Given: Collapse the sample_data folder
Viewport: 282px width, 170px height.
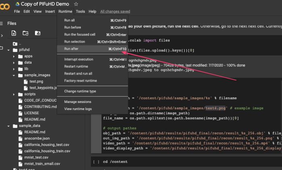Looking at the screenshot, I should point(9,125).
